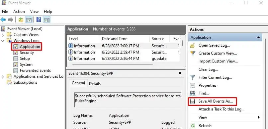Click the Subscriptions folder icon
This screenshot has width=268, height=129.
[9, 82]
